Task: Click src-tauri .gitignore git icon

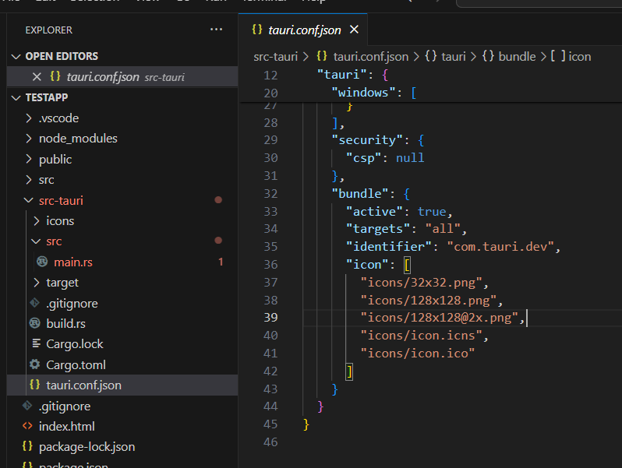Action: click(x=34, y=303)
